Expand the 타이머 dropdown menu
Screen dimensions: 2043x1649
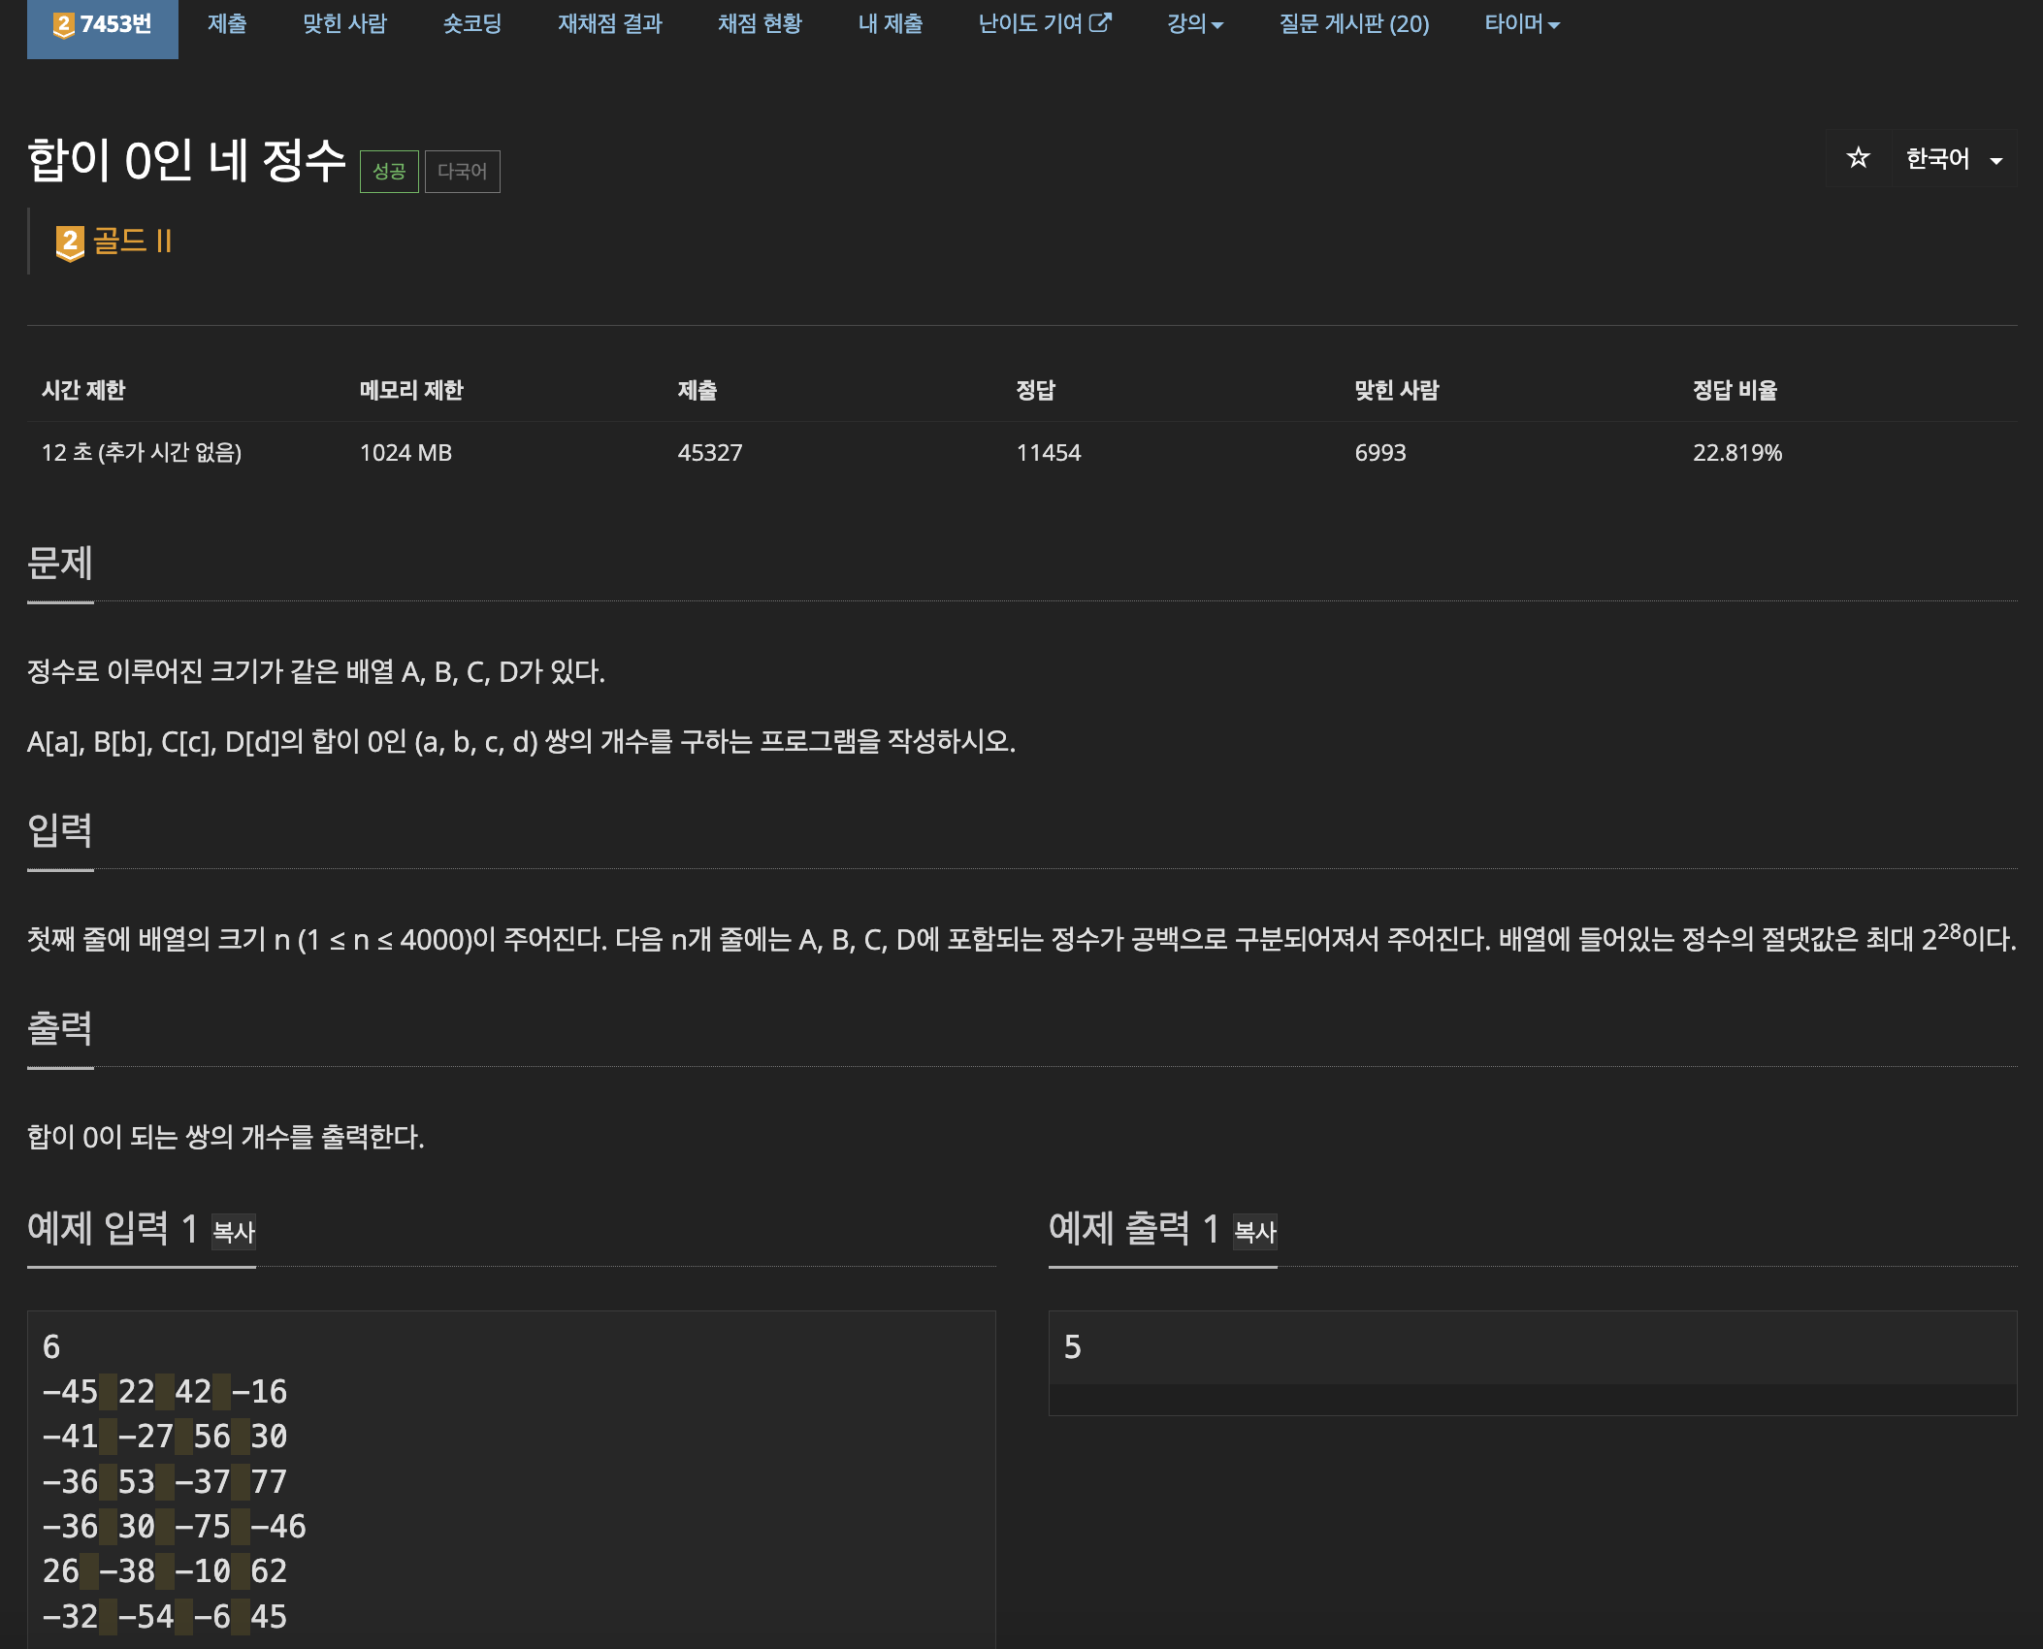[1521, 24]
